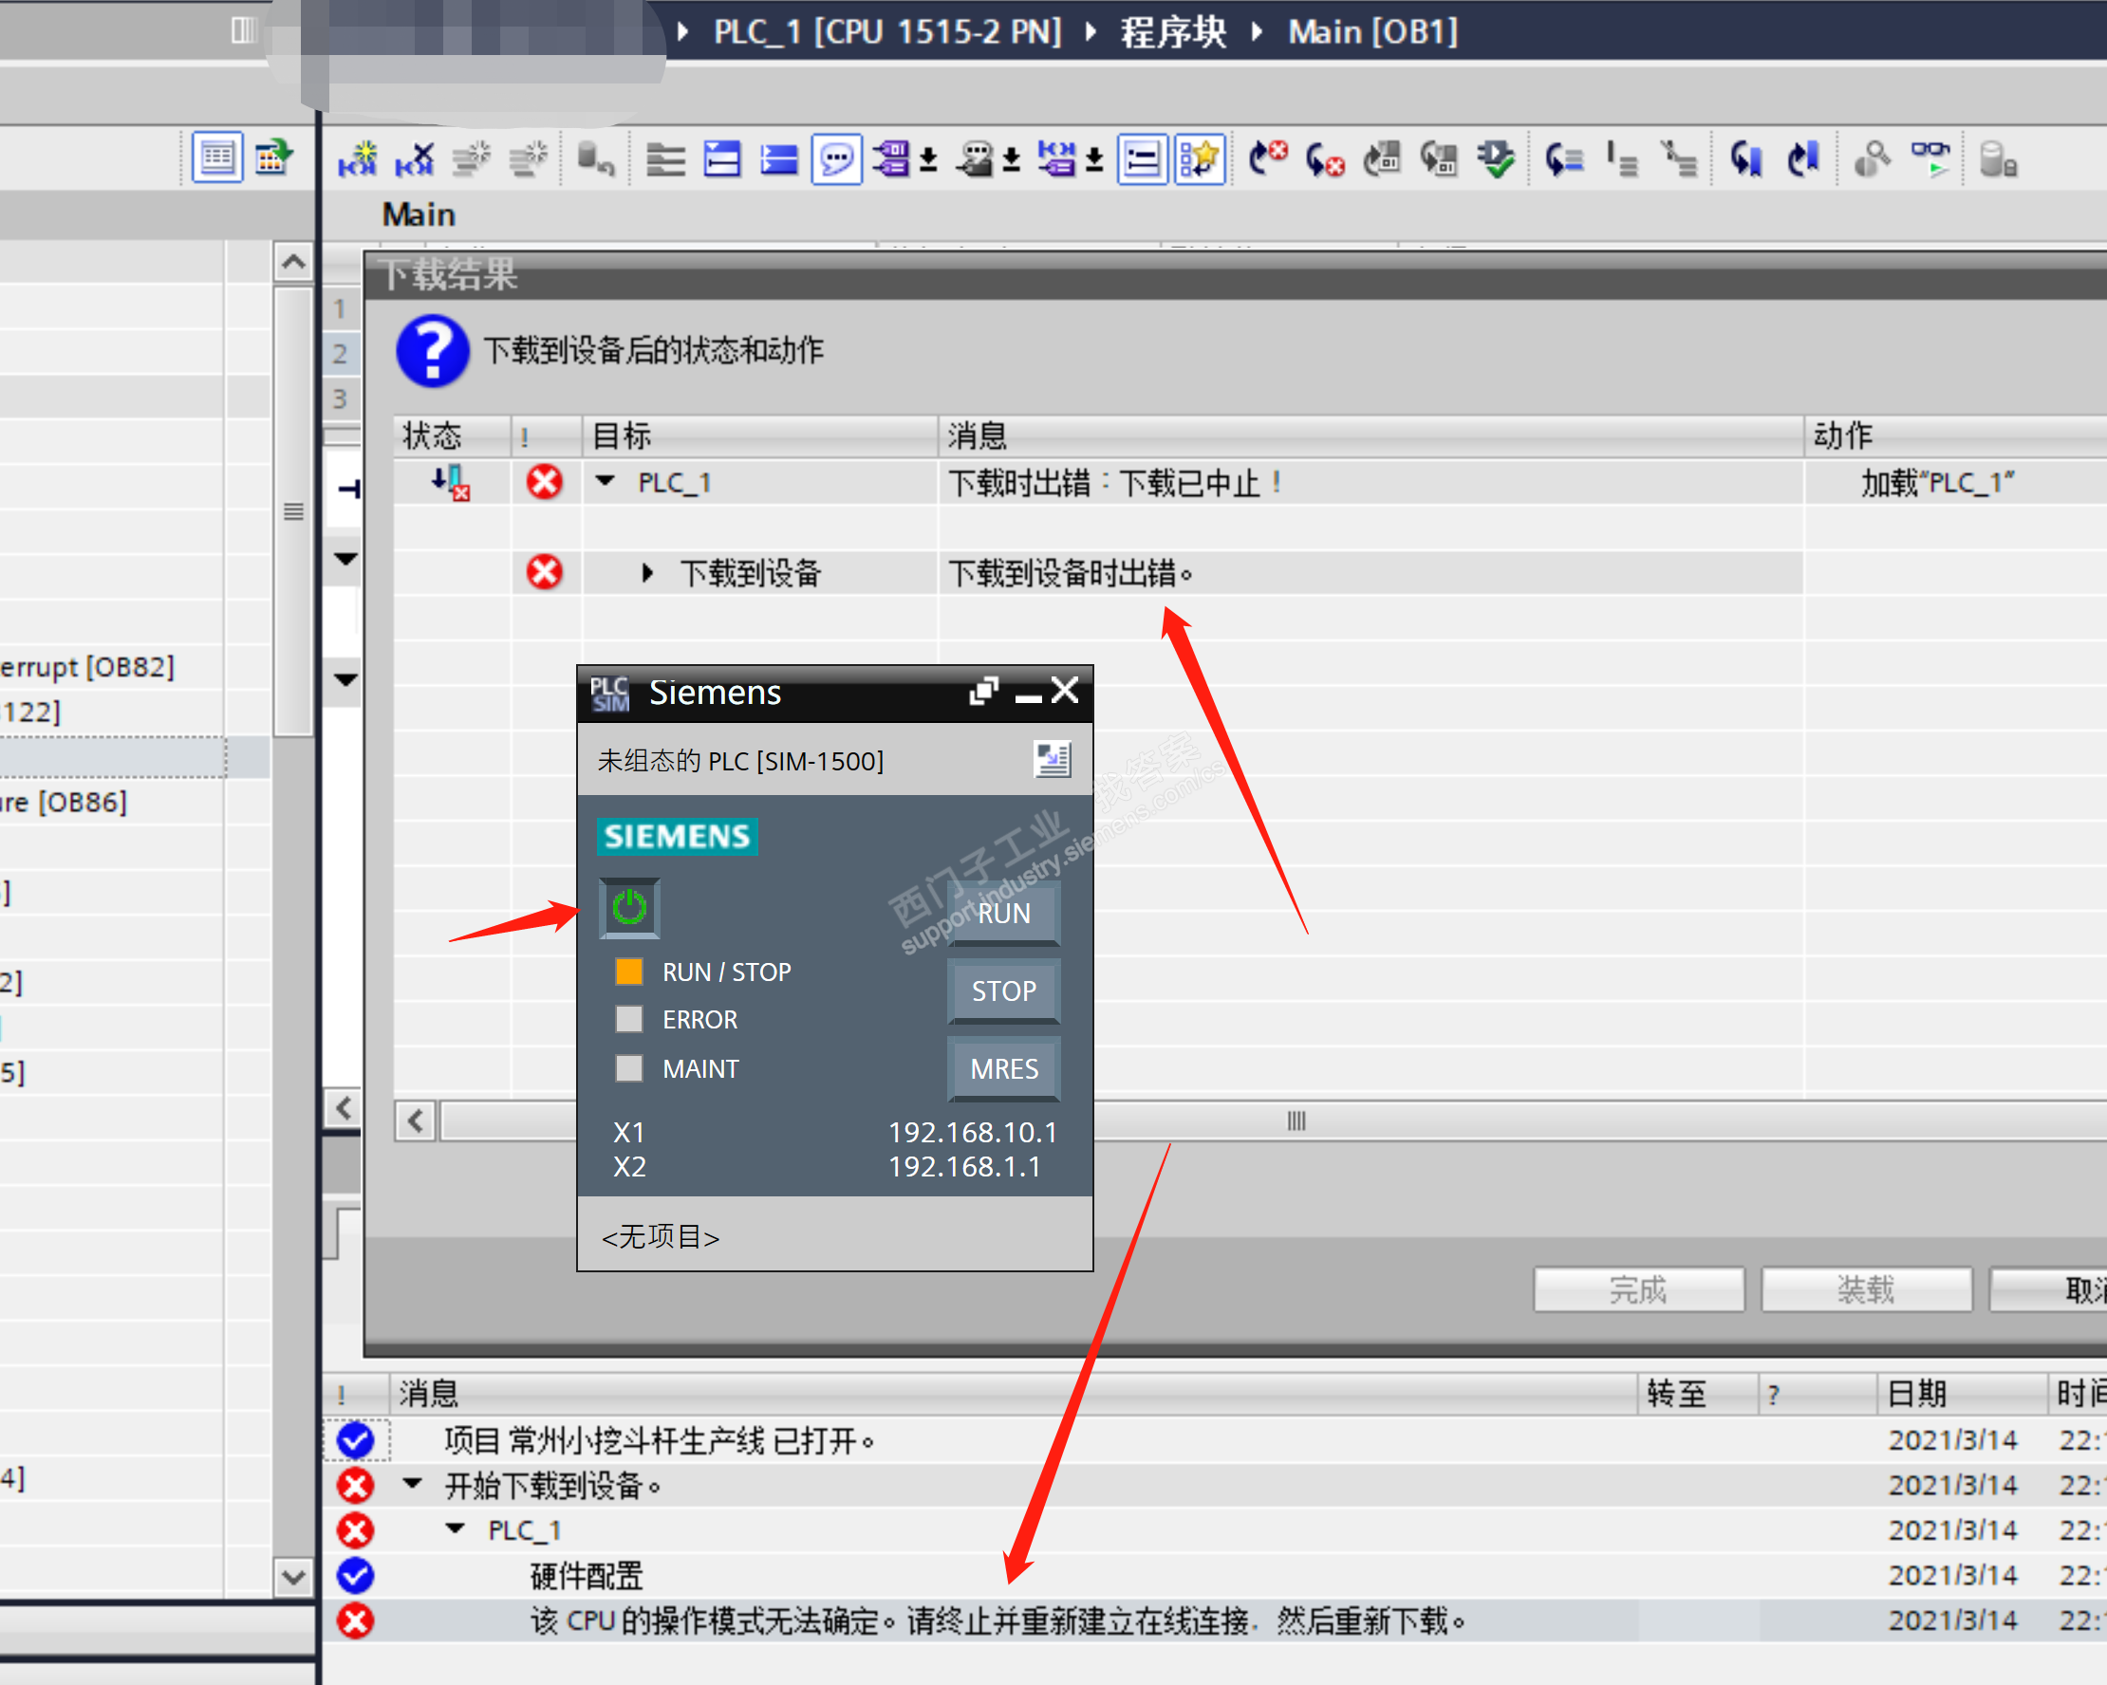Collapse the PLC_1 row in download results
The width and height of the screenshot is (2107, 1685).
click(x=606, y=482)
